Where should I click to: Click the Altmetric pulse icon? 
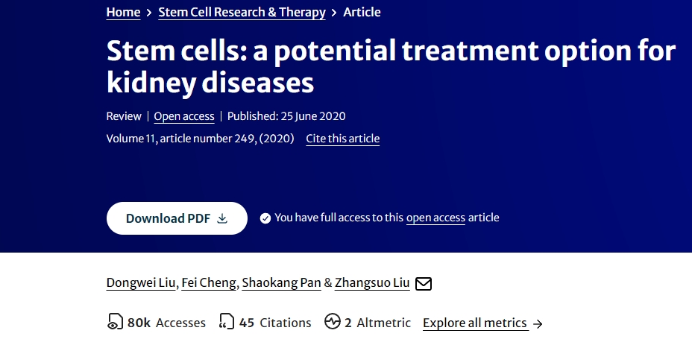(x=333, y=323)
